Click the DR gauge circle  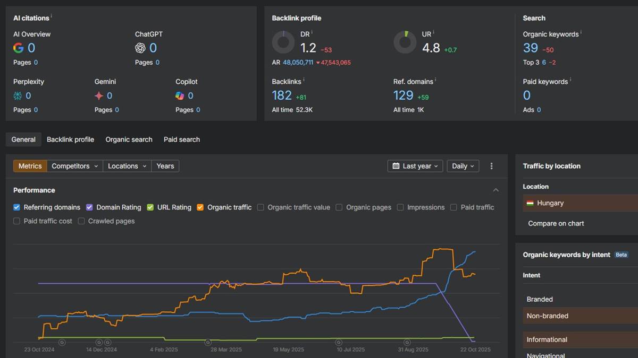[283, 42]
